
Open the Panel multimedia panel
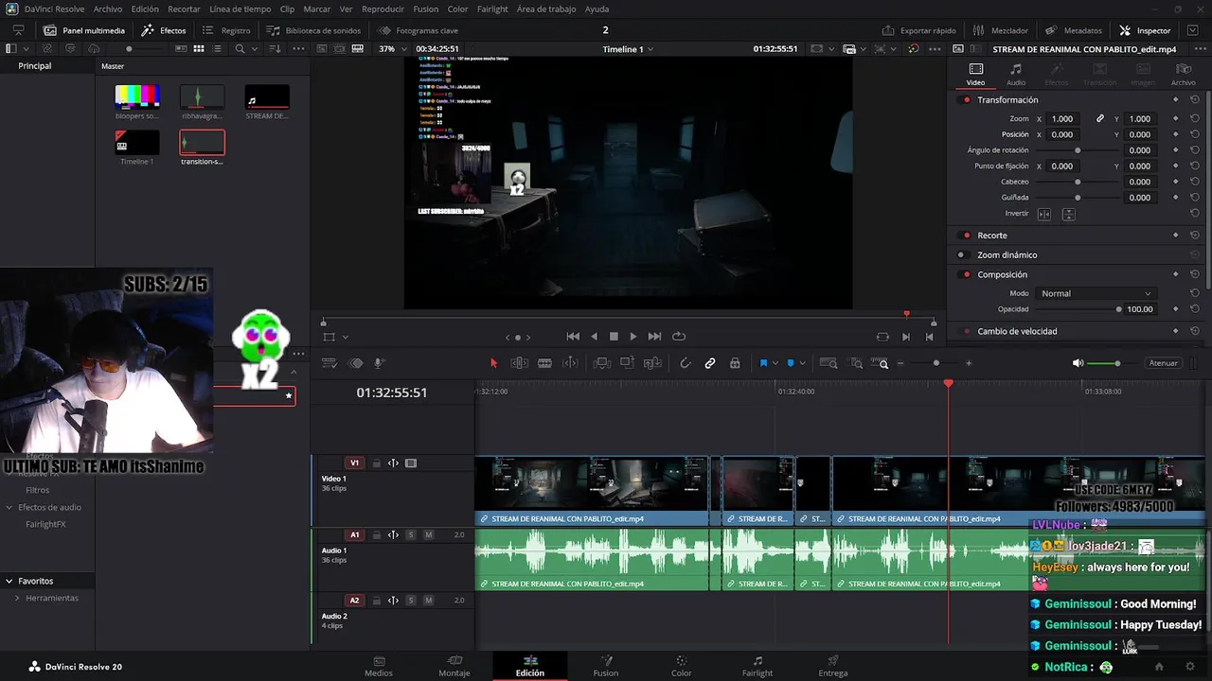click(x=83, y=30)
